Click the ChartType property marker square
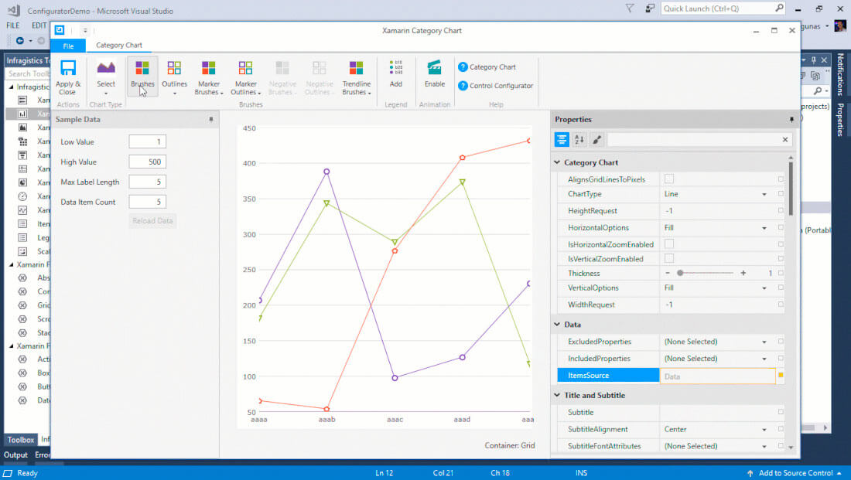851x480 pixels. point(781,194)
